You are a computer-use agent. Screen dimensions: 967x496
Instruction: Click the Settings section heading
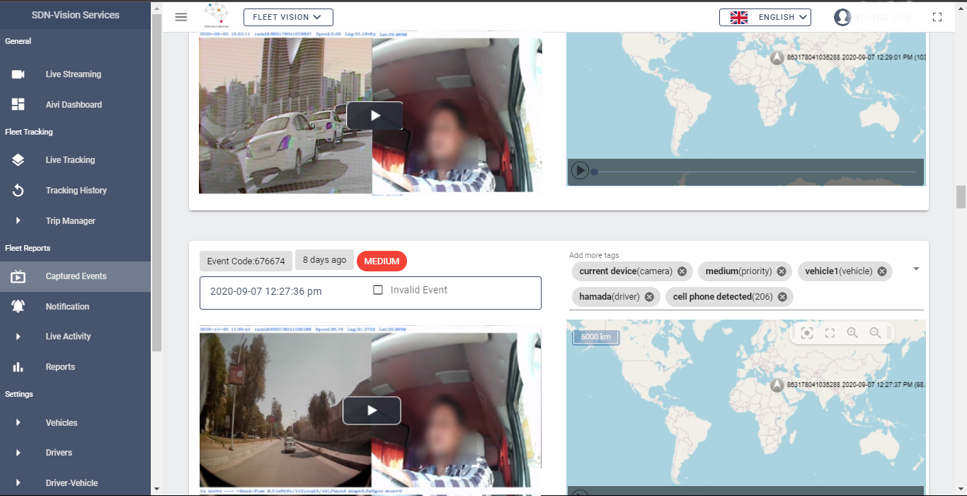click(x=19, y=394)
